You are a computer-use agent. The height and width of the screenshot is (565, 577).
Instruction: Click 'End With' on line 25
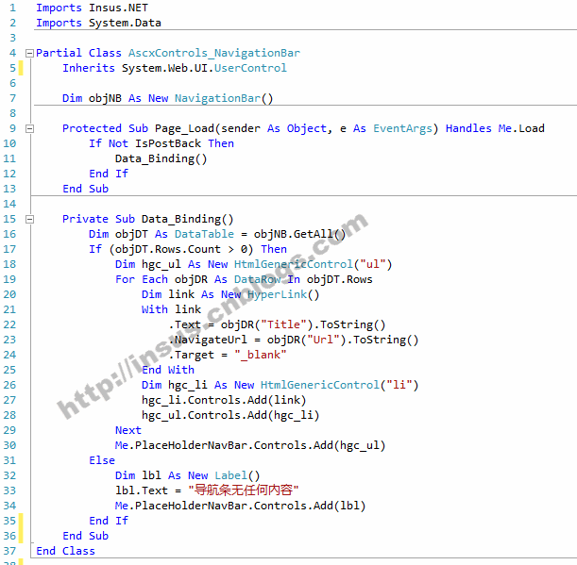click(x=168, y=370)
